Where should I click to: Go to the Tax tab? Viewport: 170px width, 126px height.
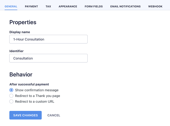(48, 7)
